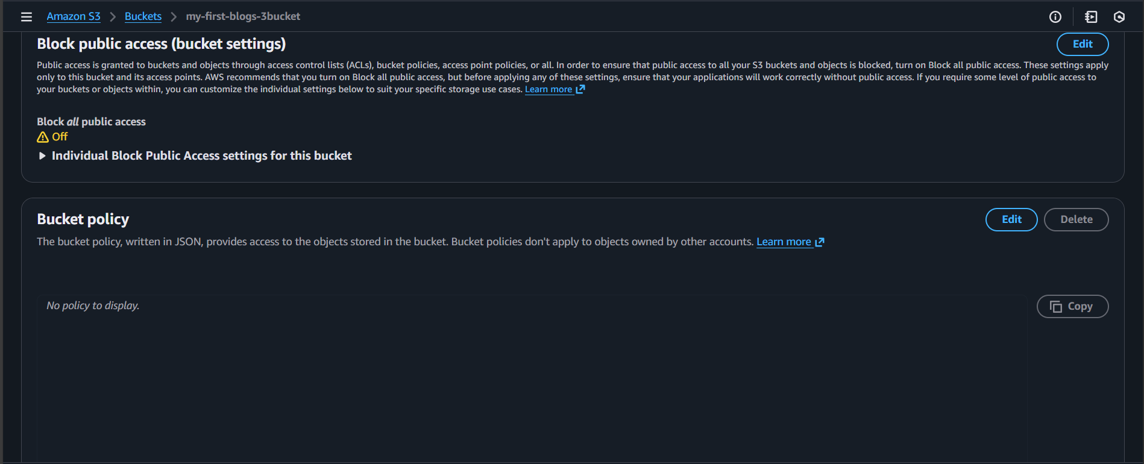1144x464 pixels.
Task: Click the hexagon settings icon in the header
Action: tap(1119, 17)
